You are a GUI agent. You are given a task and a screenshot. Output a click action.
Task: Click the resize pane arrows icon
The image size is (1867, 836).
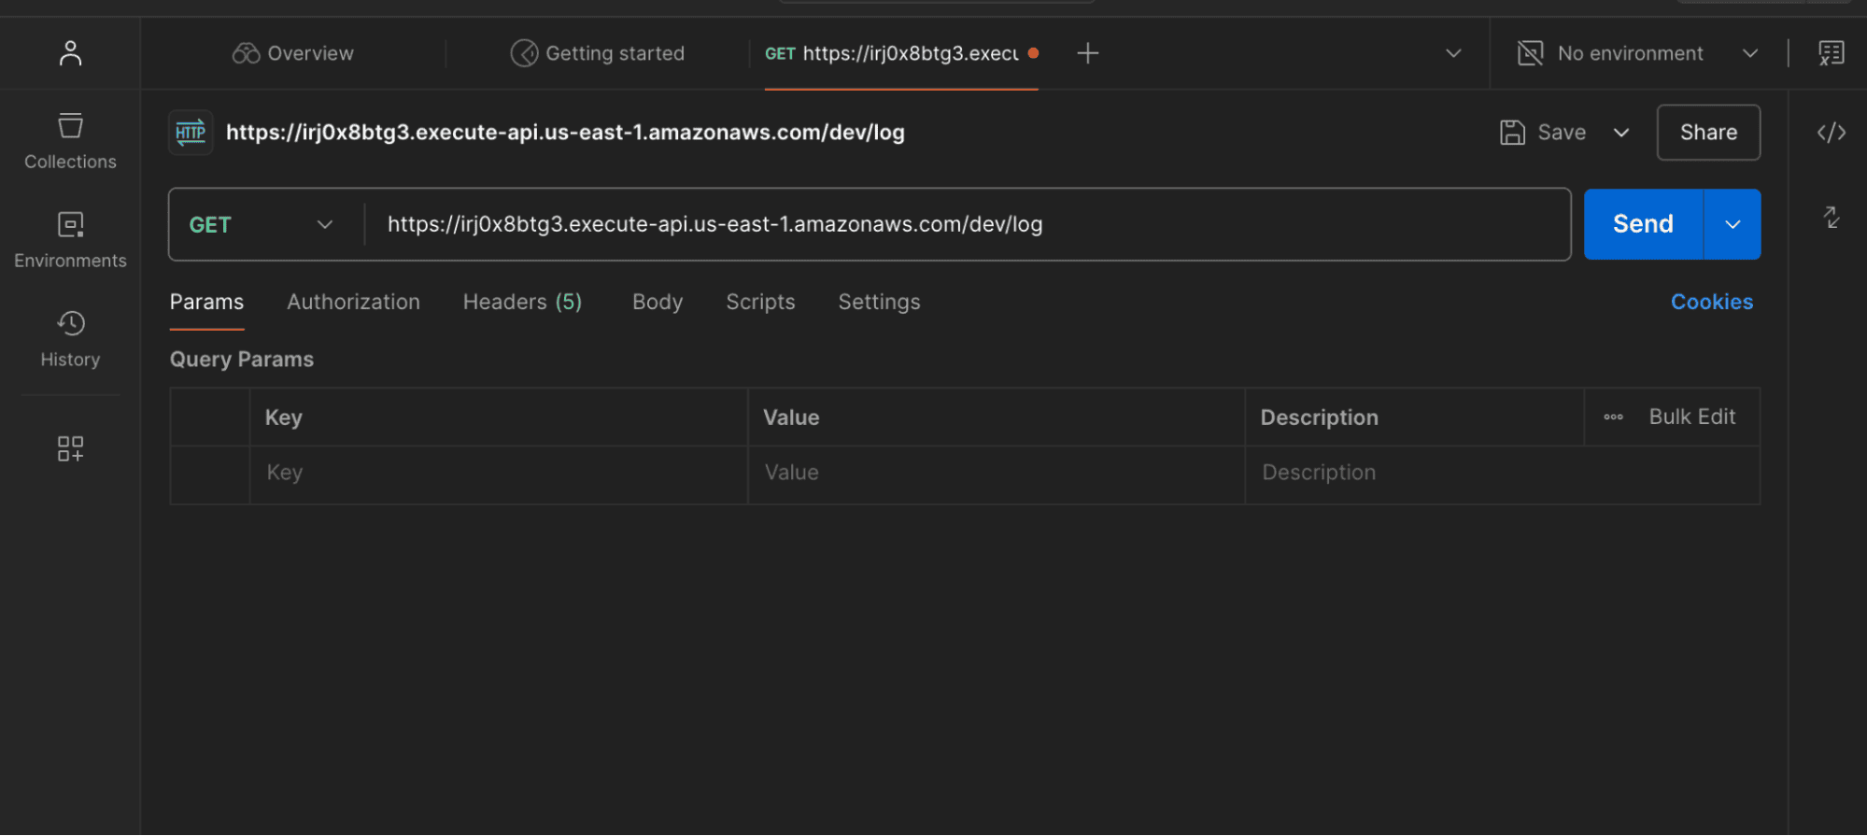coord(1831,218)
